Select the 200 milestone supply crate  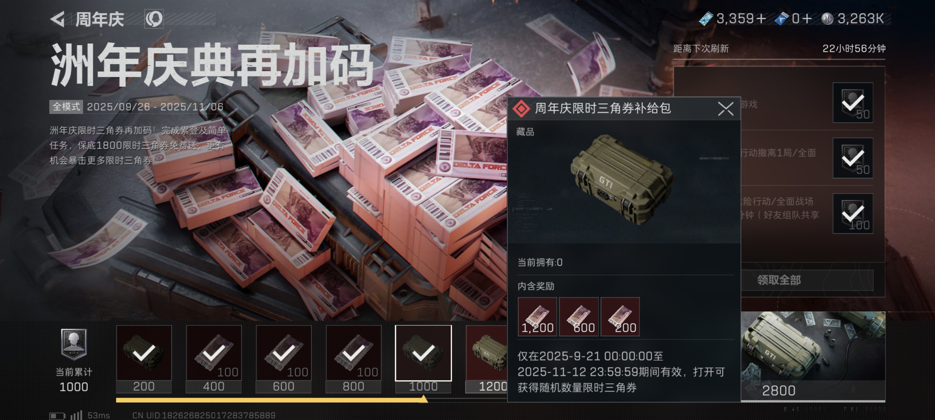(144, 359)
